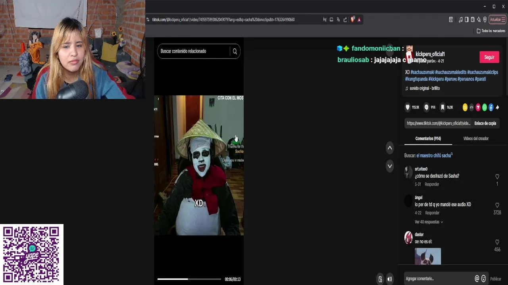The width and height of the screenshot is (508, 285).
Task: Open the translate page icon in address bar
Action: coord(338,19)
